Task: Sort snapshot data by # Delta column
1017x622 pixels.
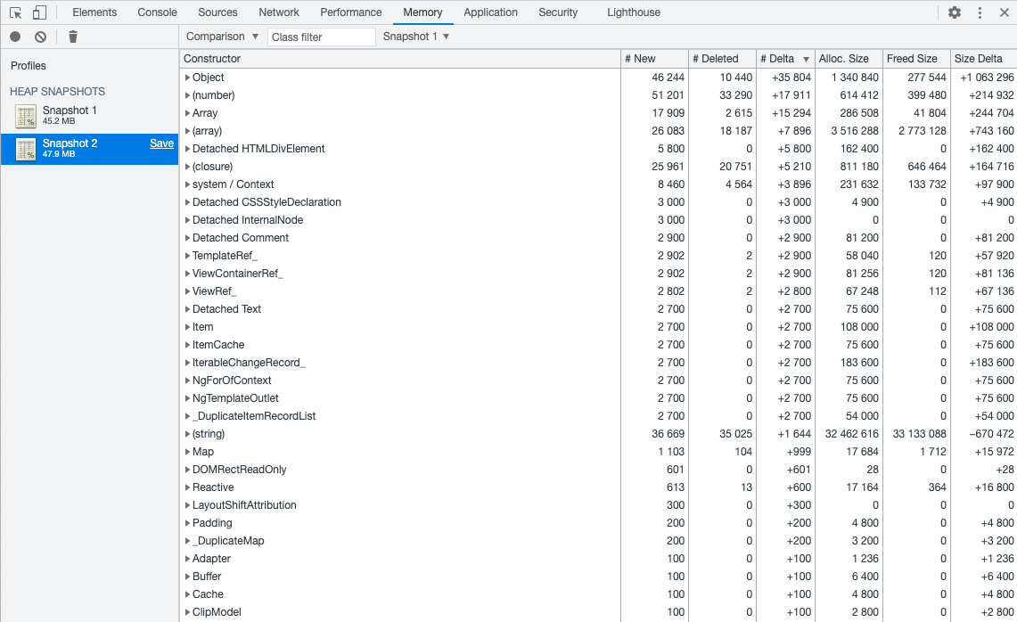Action: tap(778, 59)
